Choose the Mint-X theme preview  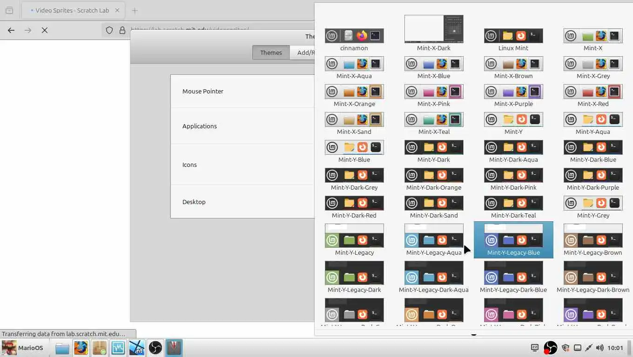(593, 36)
